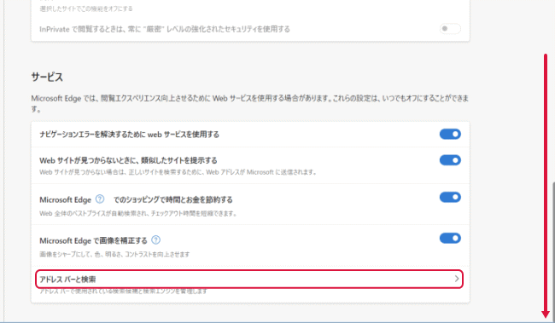Click Web サイトが見つからないときに label
555x323 pixels.
pyautogui.click(x=128, y=161)
